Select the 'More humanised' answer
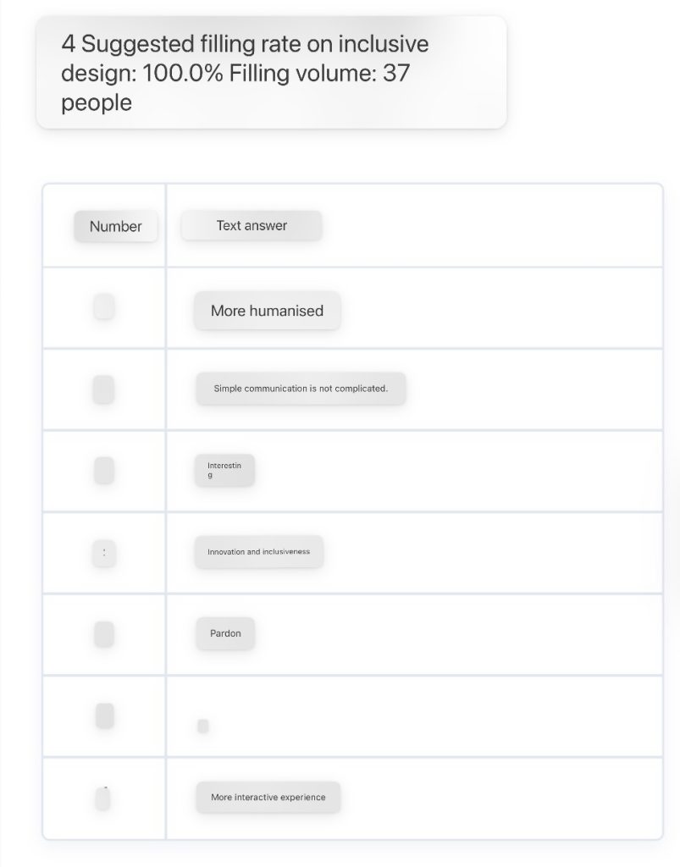The width and height of the screenshot is (680, 867). pos(267,311)
